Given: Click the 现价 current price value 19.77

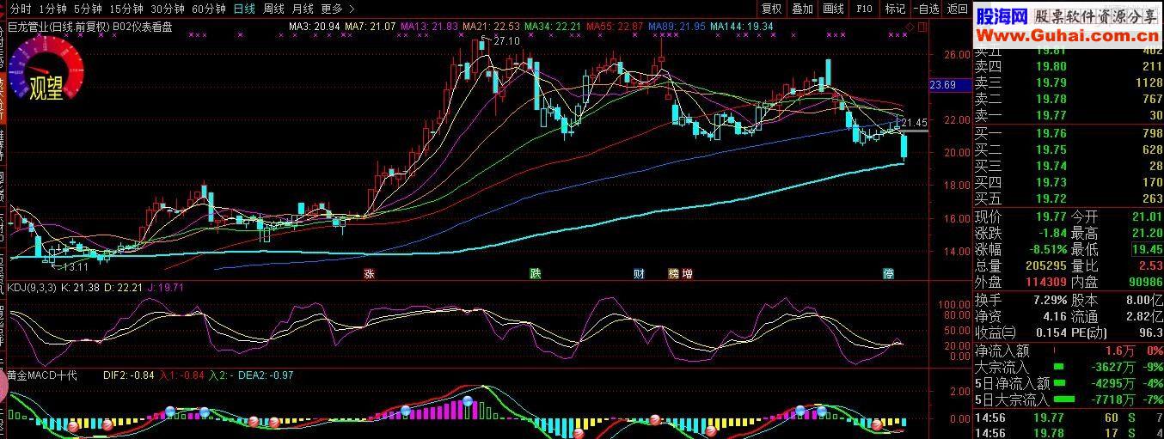Looking at the screenshot, I should tap(1051, 216).
